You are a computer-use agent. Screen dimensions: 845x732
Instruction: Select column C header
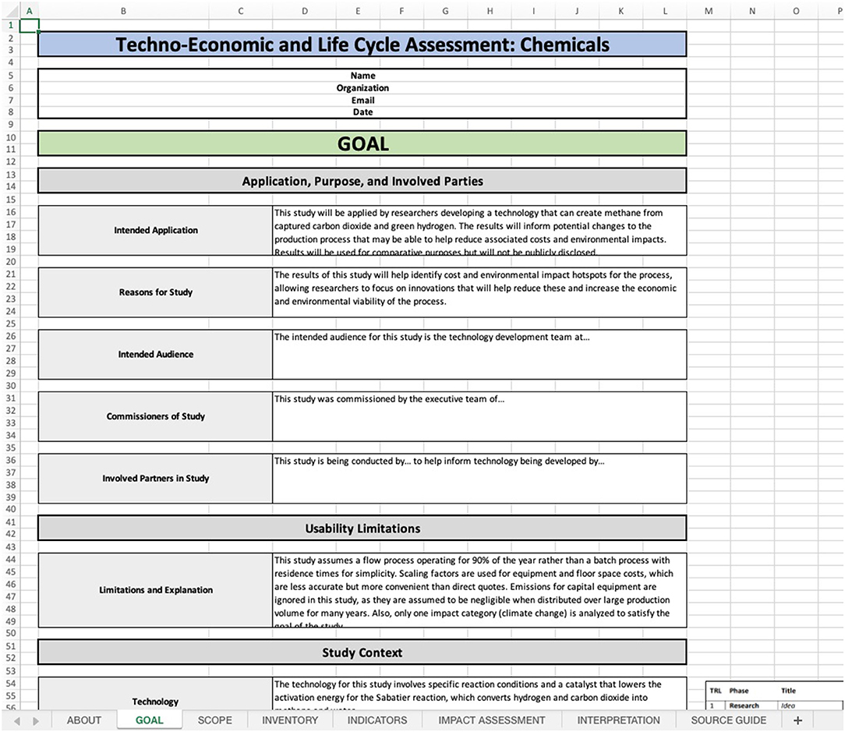point(240,11)
